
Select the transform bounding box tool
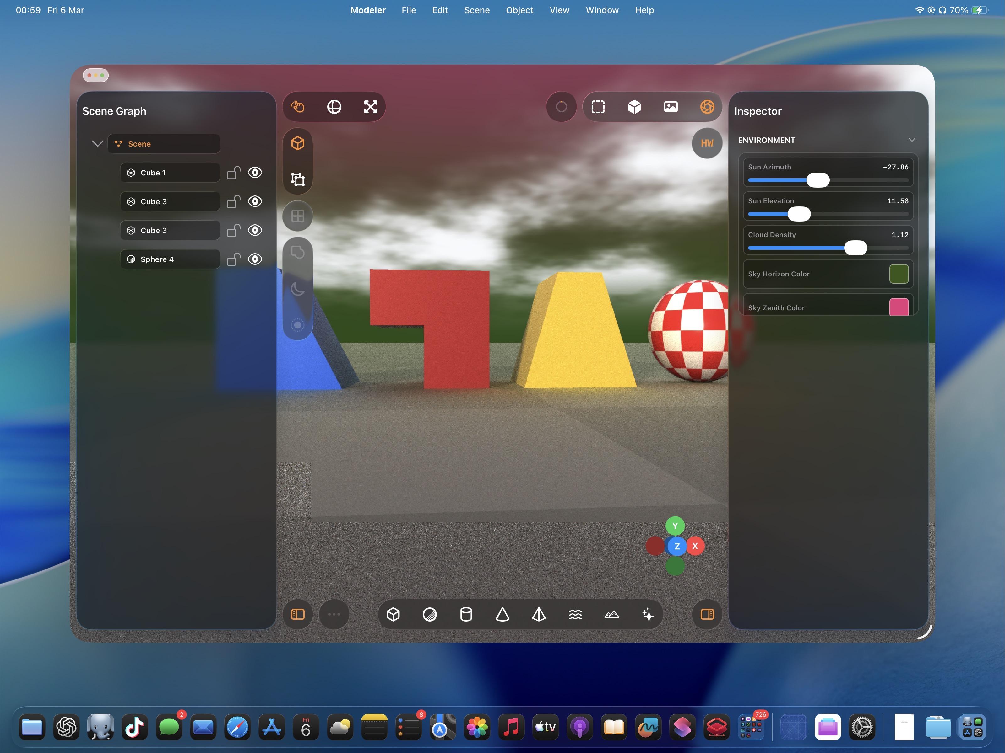tap(298, 180)
